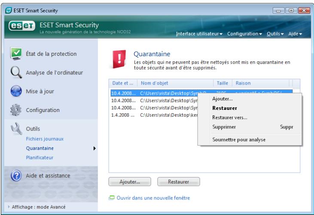314x215 pixels.
Task: Click the Restaurer button below list
Action: pos(178,182)
